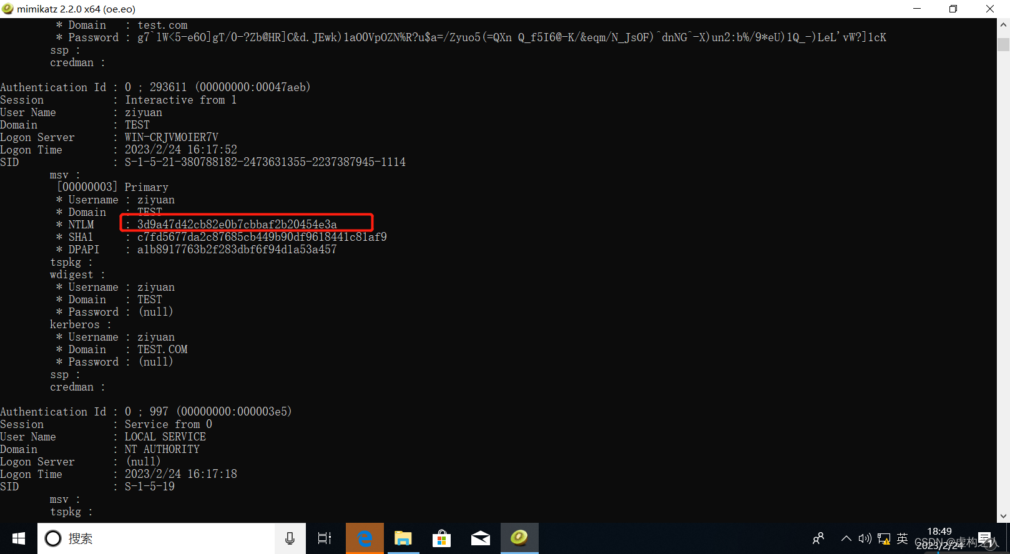Viewport: 1010px width, 554px height.
Task: Launch Microsoft Edge from the taskbar
Action: tap(365, 538)
